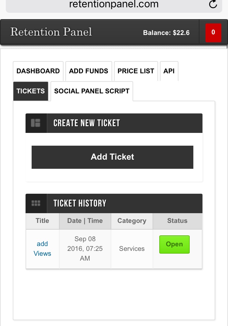Viewport: 228px width, 326px height.
Task: Select the Tickets tab
Action: (x=31, y=91)
